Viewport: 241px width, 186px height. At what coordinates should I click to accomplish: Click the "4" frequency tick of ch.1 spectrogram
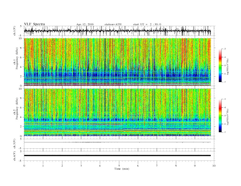click(x=21, y=67)
